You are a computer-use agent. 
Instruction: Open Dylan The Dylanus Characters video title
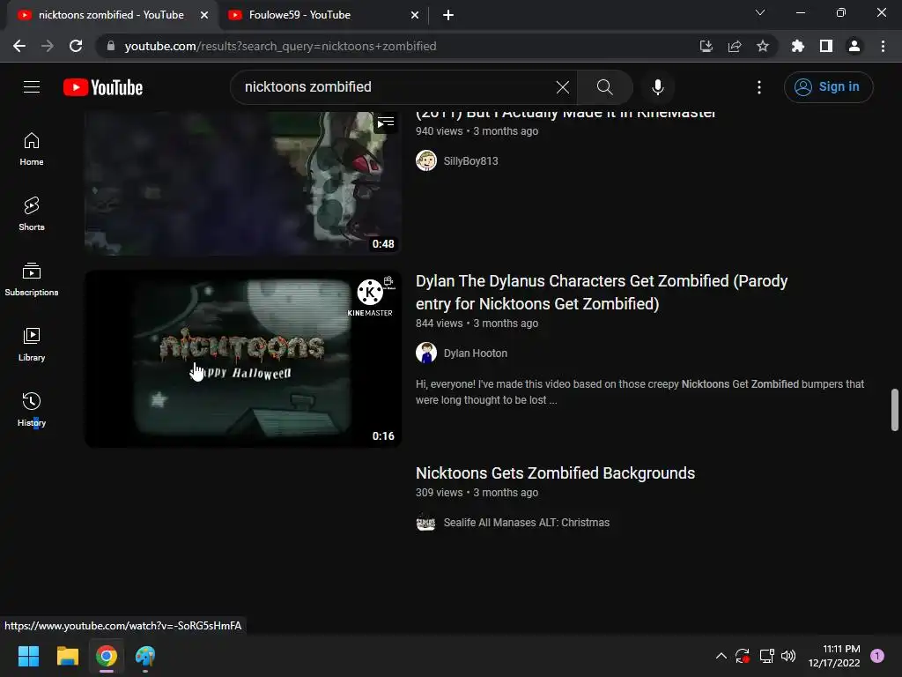click(x=601, y=292)
